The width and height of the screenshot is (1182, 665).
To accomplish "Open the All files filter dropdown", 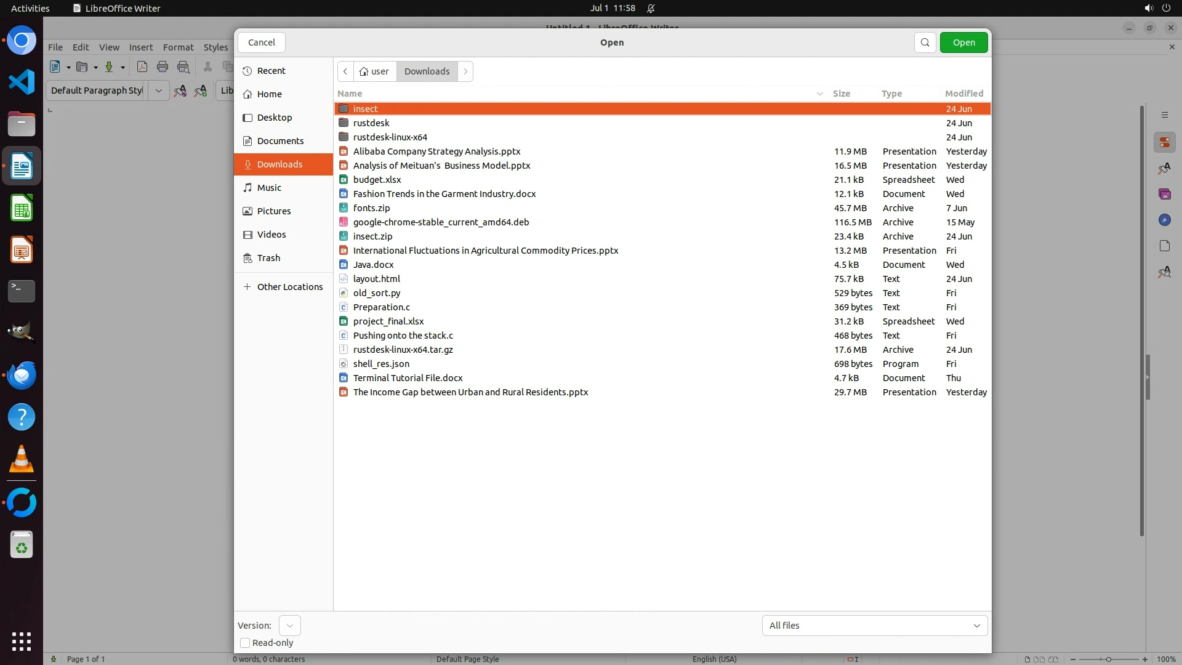I will point(874,626).
